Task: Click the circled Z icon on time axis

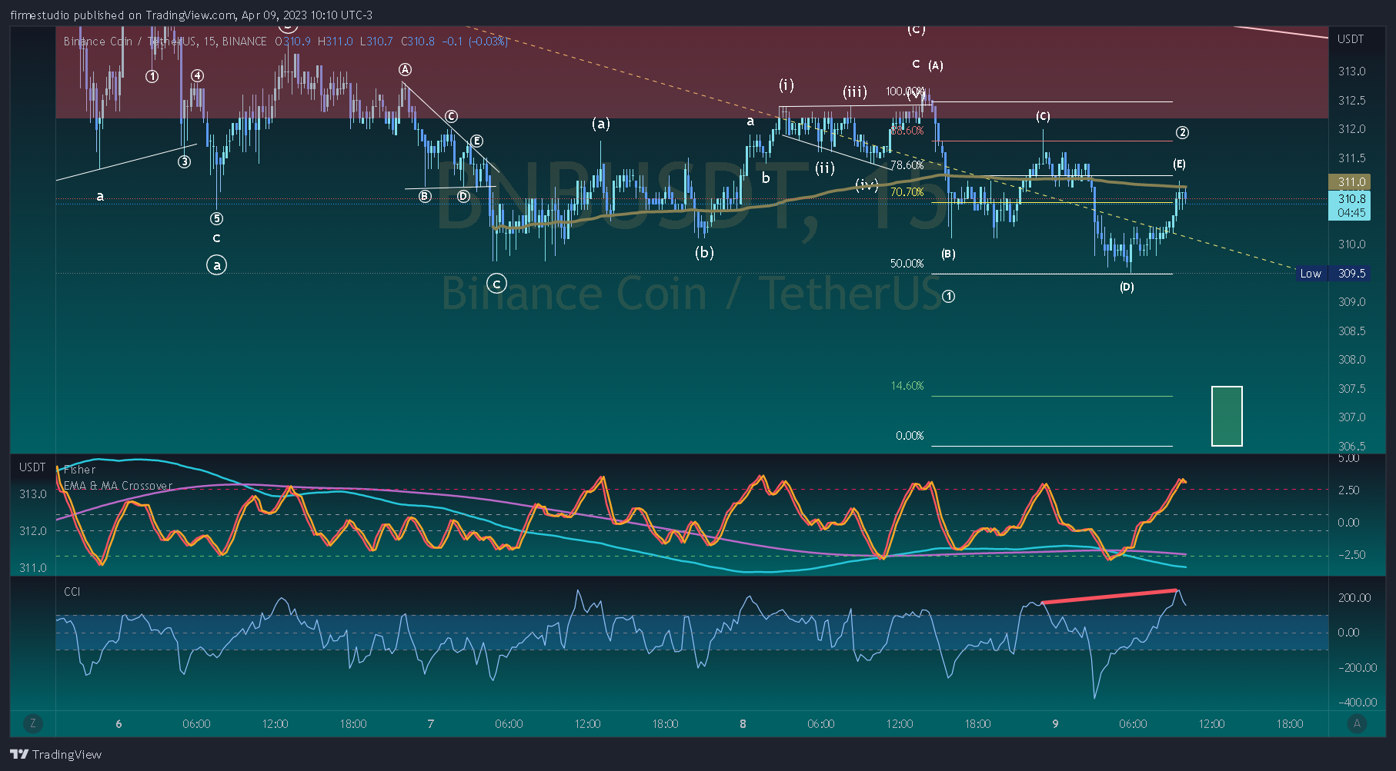Action: pyautogui.click(x=32, y=723)
